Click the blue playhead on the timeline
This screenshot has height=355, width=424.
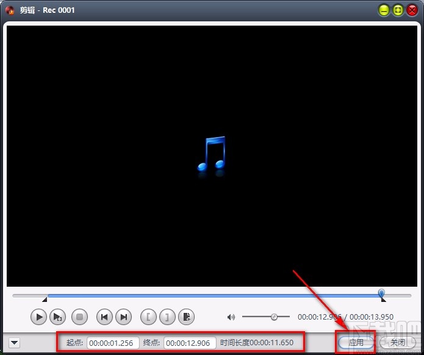381,293
